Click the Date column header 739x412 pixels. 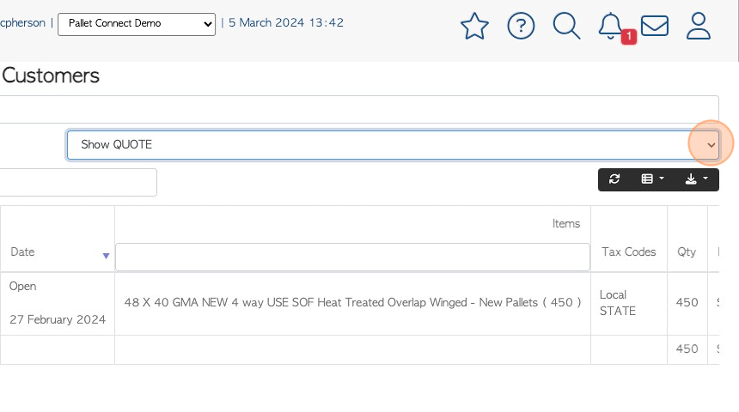22,251
